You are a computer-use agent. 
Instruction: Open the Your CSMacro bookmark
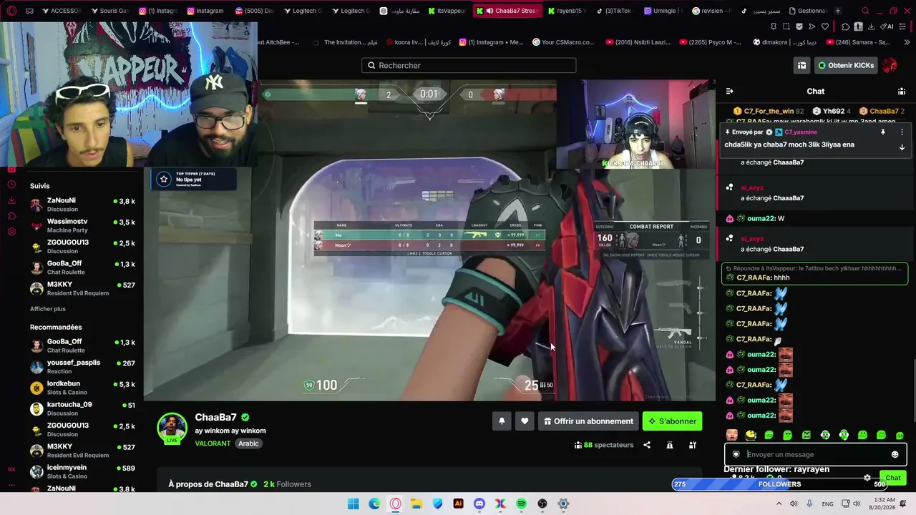563,42
